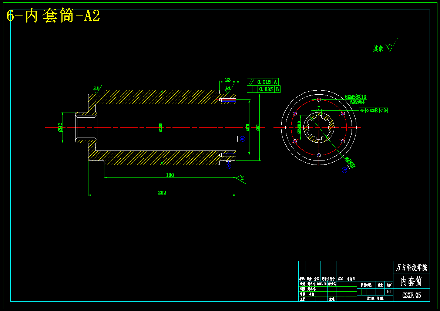Select the '其余' surface finish note
The width and height of the screenshot is (440, 311).
point(378,48)
